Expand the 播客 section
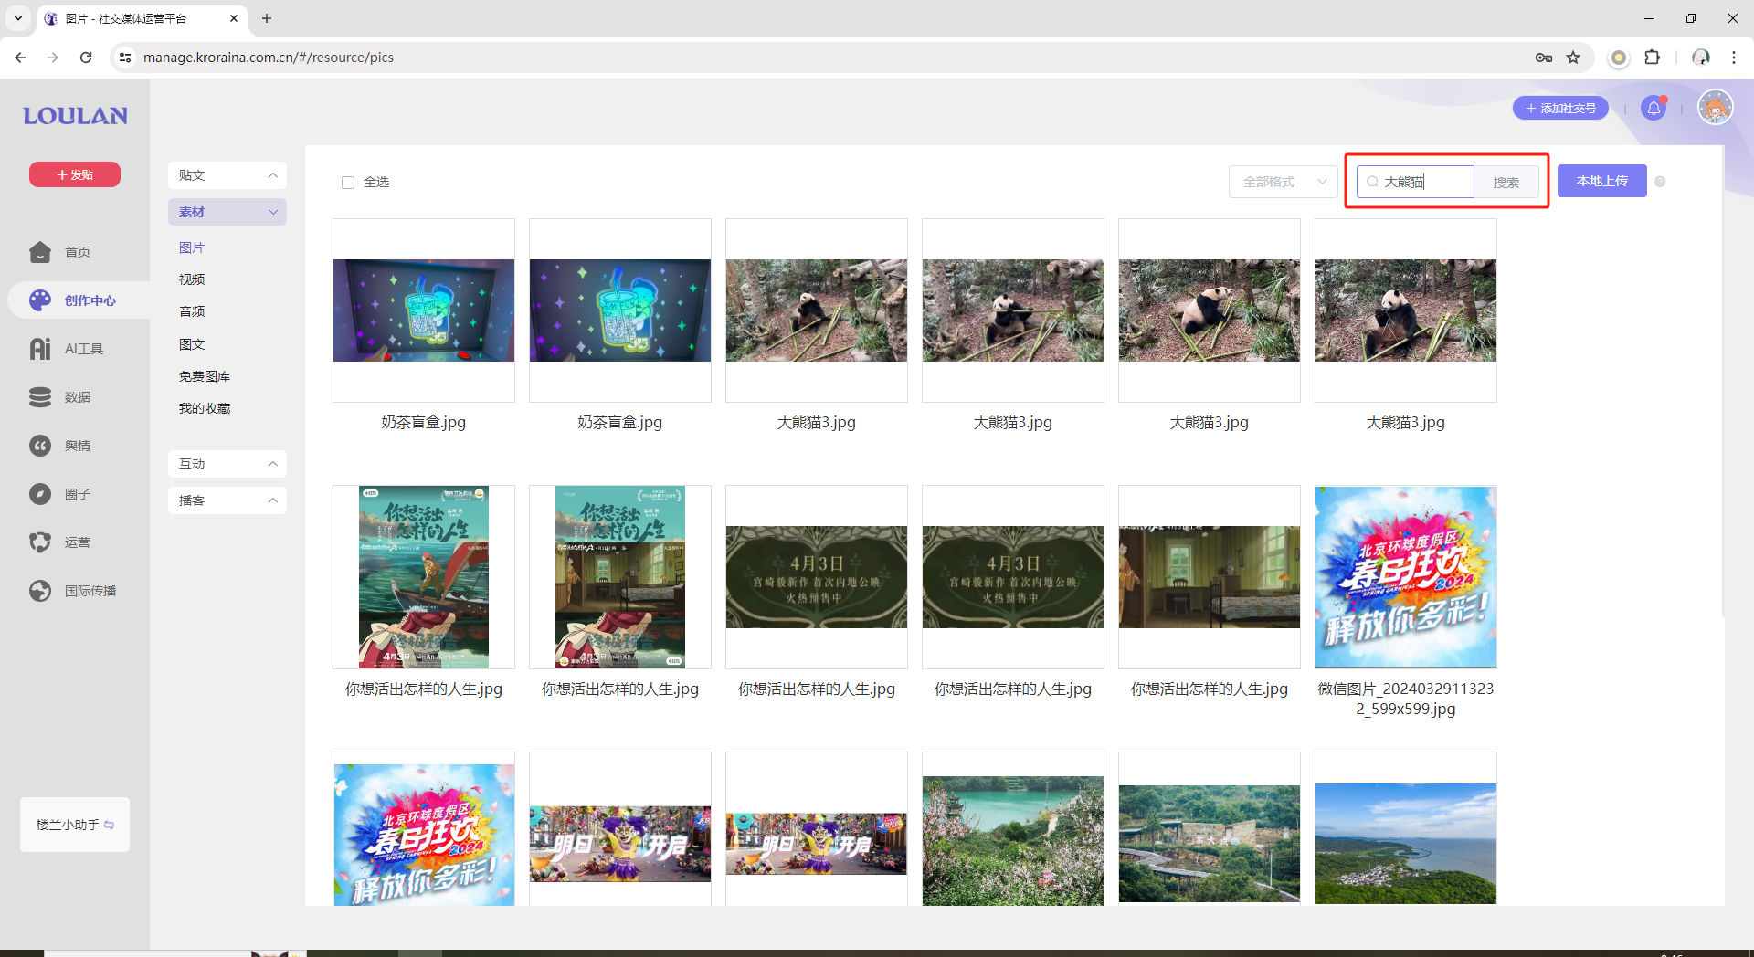This screenshot has width=1754, height=957. coord(227,500)
